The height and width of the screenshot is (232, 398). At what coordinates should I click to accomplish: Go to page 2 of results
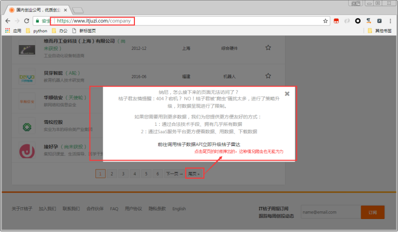[112, 174]
